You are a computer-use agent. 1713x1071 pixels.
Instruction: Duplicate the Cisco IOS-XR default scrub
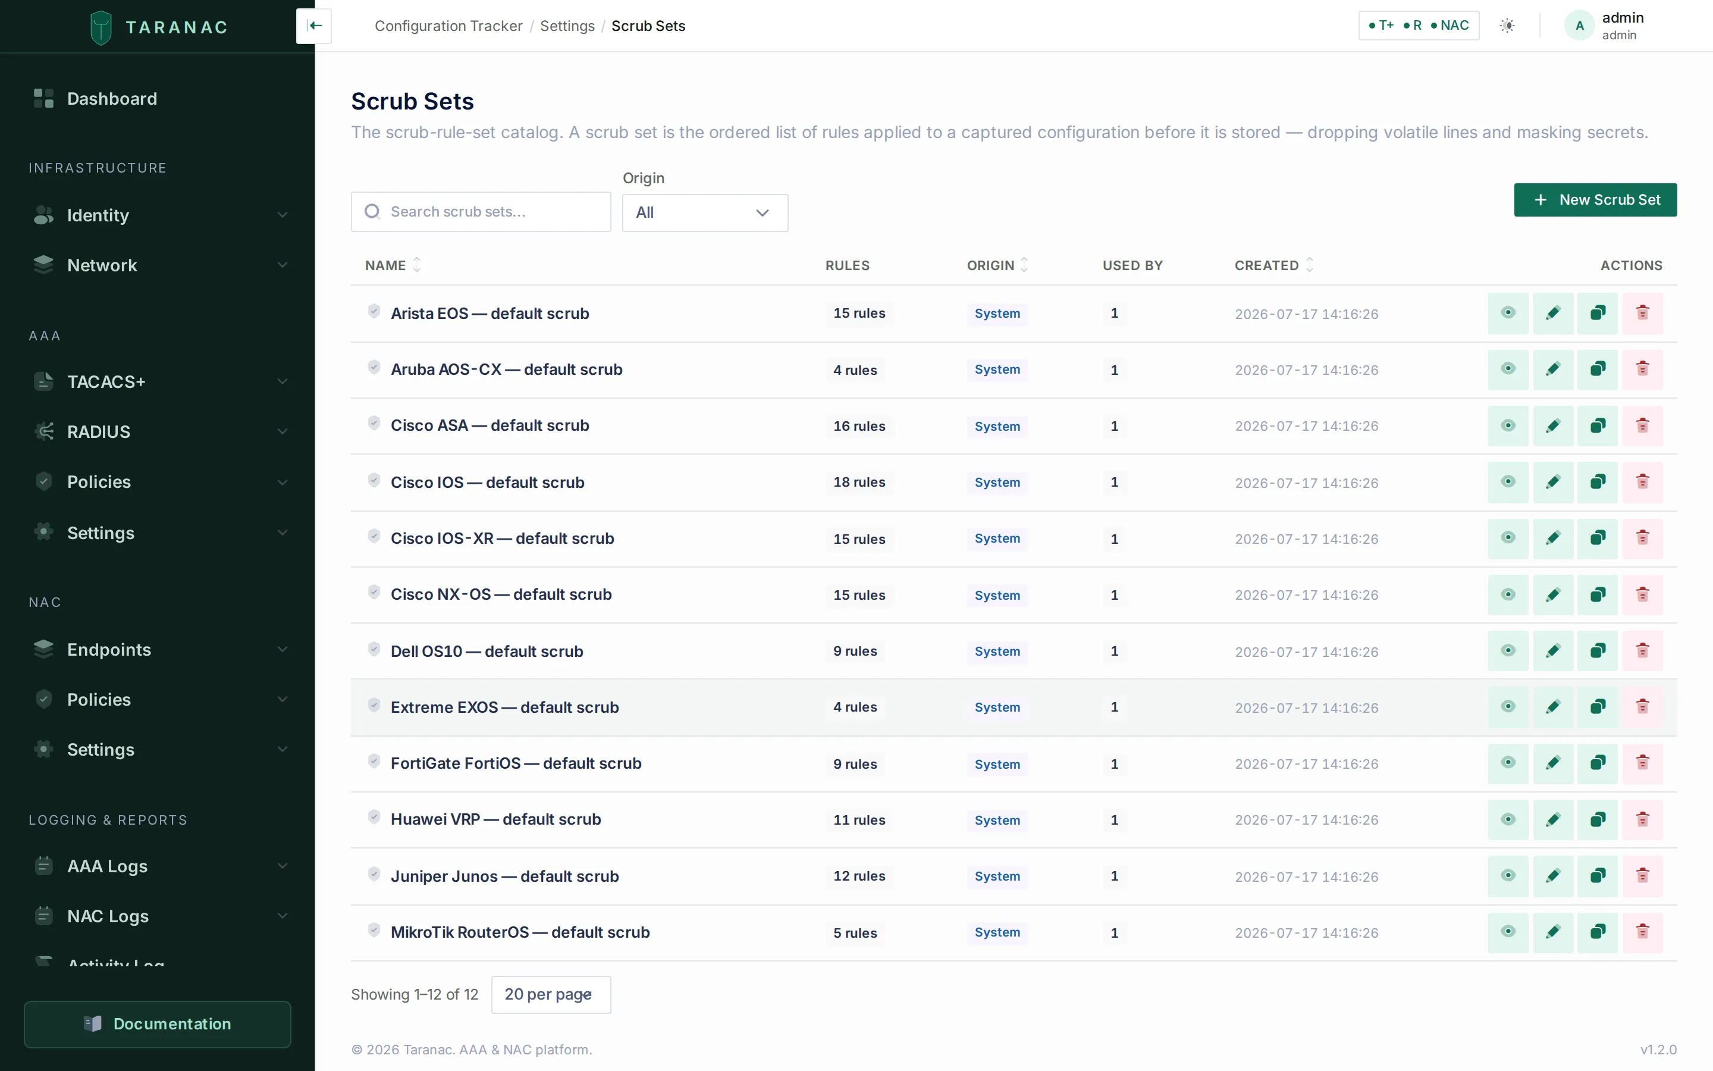coord(1598,538)
